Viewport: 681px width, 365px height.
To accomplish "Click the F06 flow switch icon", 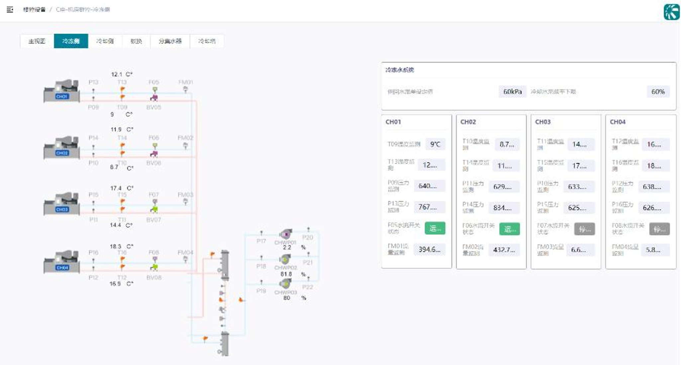I will click(154, 146).
